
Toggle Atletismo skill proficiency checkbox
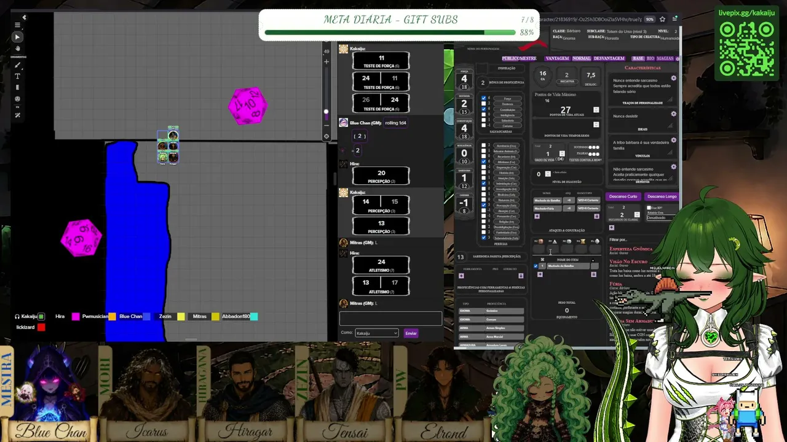484,161
